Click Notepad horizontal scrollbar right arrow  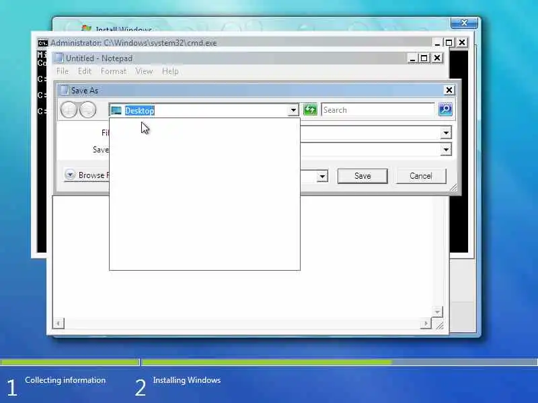coord(426,323)
